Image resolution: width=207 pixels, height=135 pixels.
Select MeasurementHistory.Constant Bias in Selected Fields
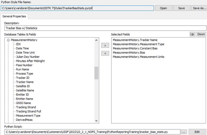pos(135,48)
